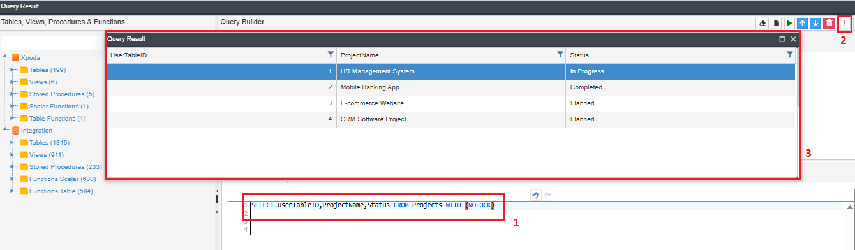Expand the Functions Scalar (630) node
Viewport: 855px width, 250px height.
coord(13,179)
